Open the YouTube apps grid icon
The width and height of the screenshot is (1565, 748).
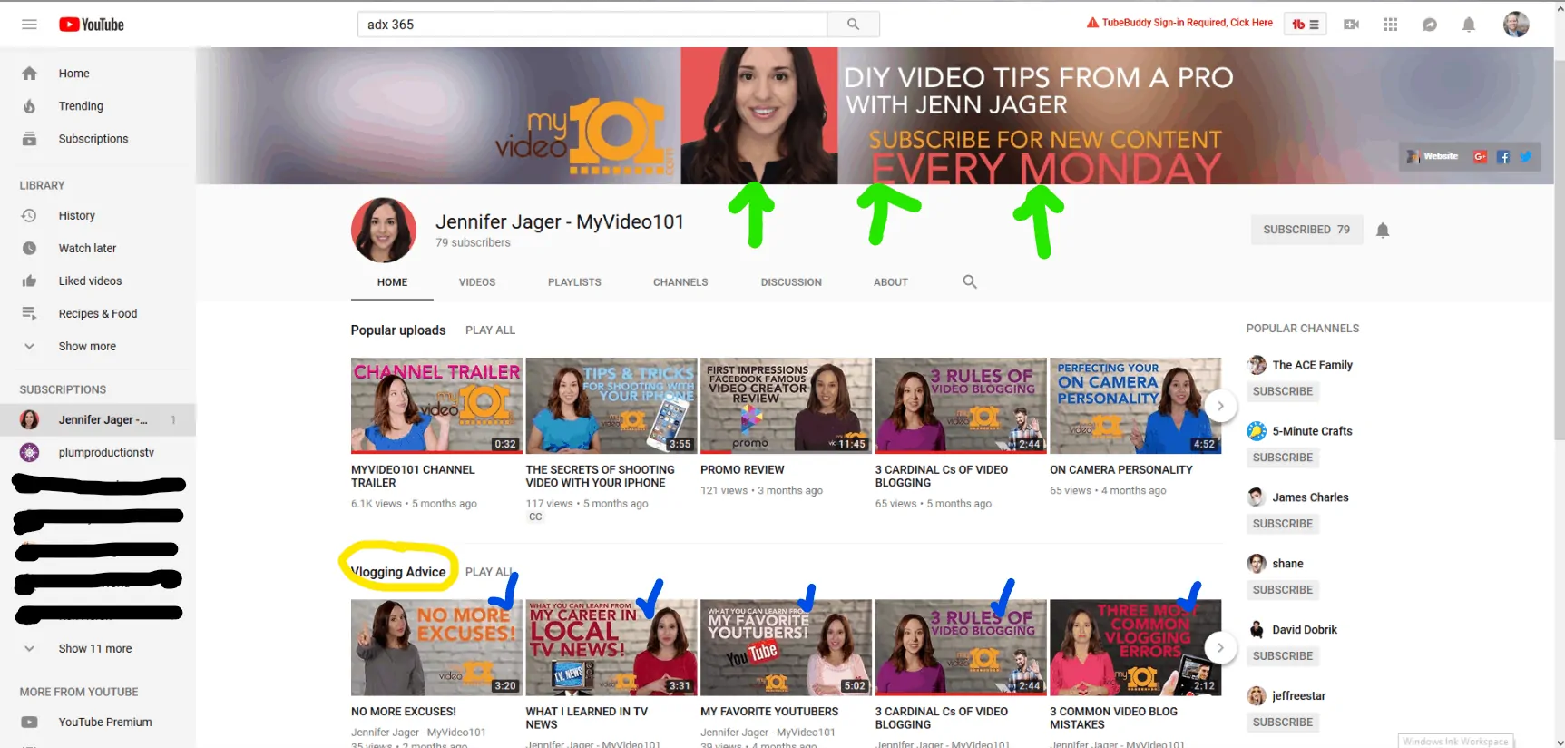click(1390, 25)
